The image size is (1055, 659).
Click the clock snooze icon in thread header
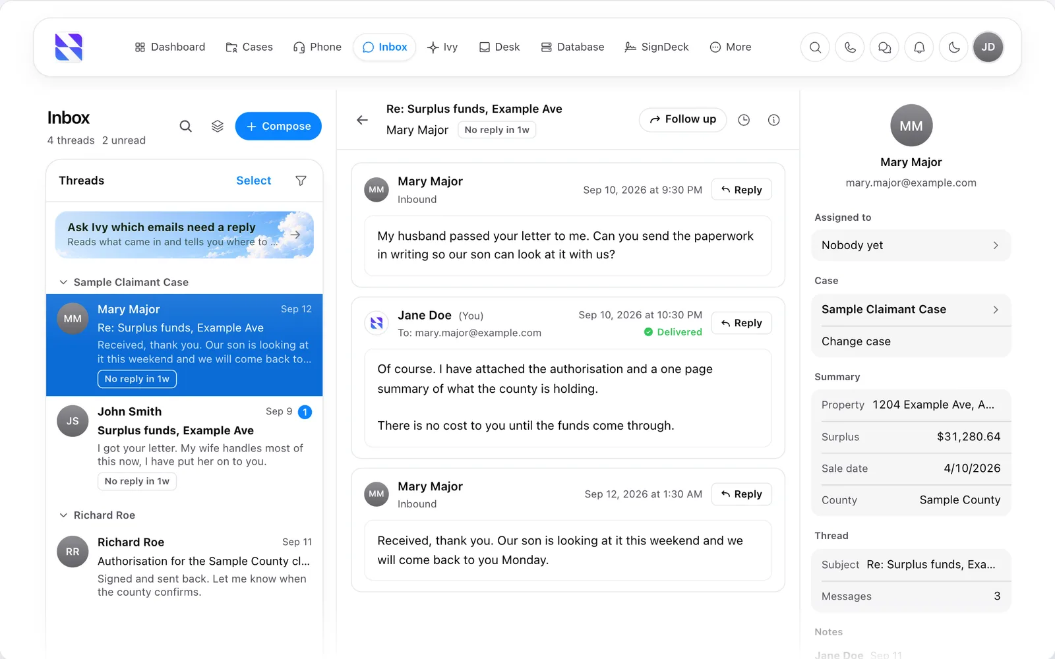[x=744, y=120]
